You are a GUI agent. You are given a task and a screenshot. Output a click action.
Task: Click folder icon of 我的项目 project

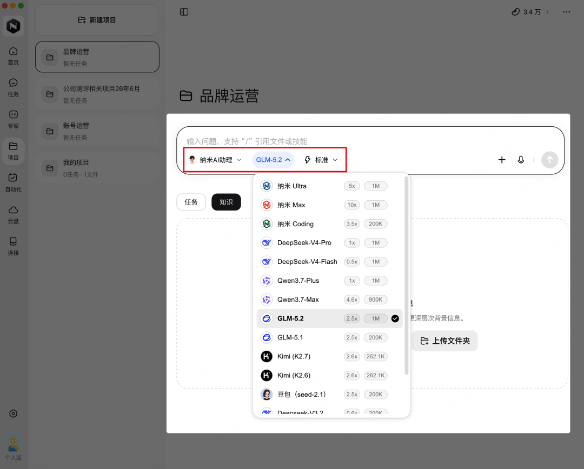coord(50,168)
